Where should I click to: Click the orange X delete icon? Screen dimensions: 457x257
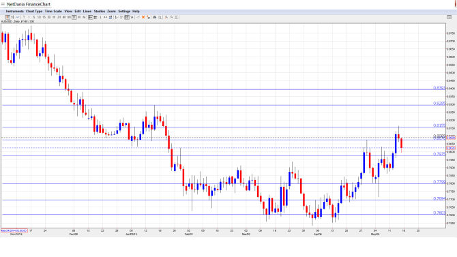(143, 18)
